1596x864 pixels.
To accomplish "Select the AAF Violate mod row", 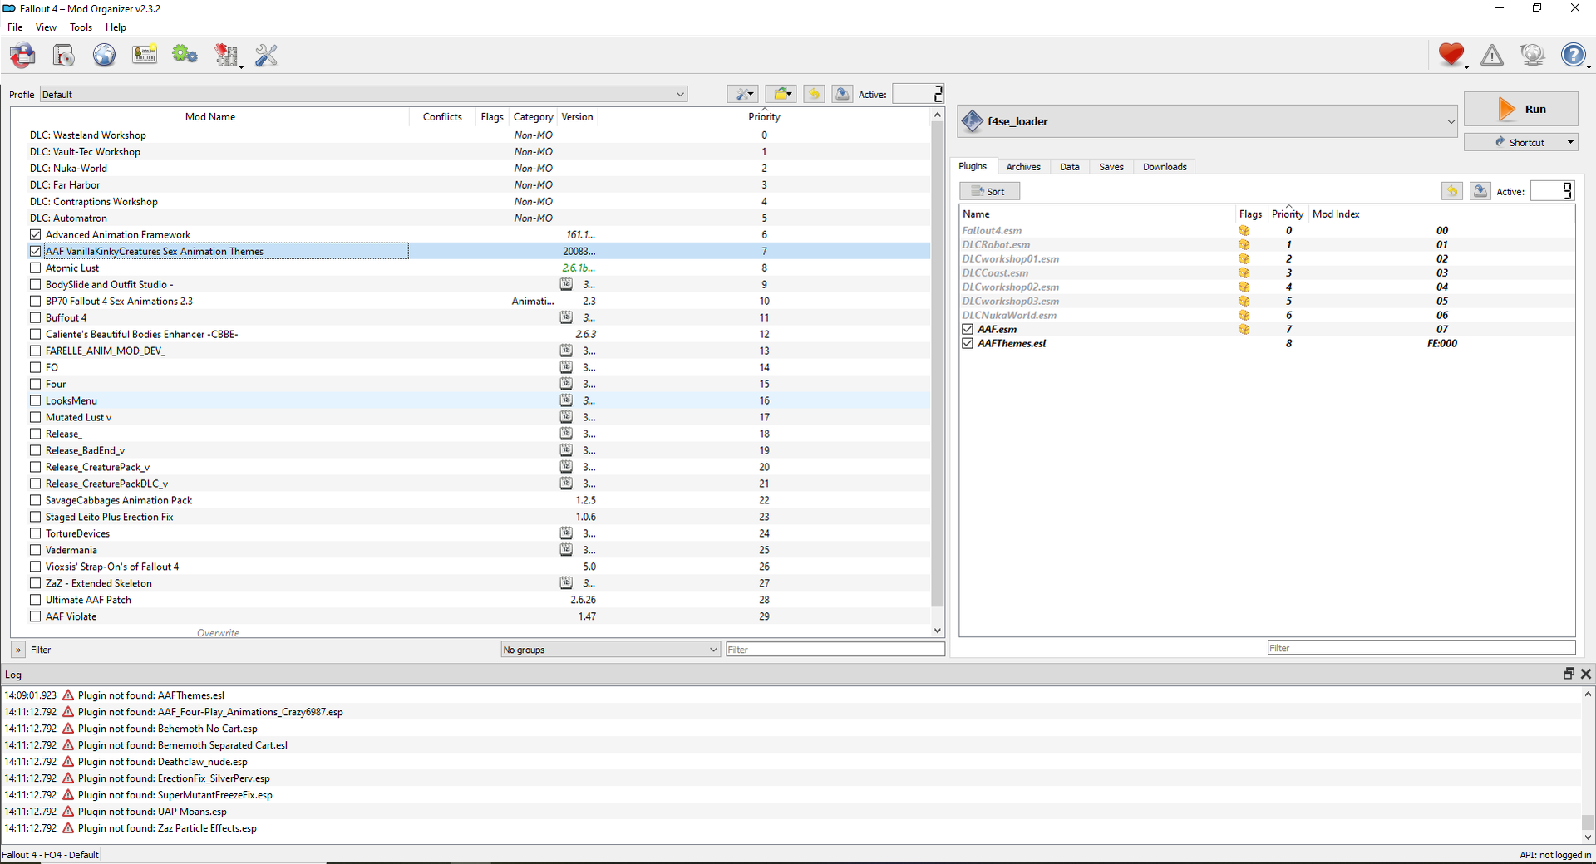I will (470, 616).
